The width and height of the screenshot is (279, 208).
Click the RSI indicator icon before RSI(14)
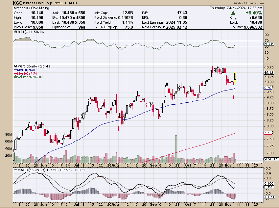point(15,32)
